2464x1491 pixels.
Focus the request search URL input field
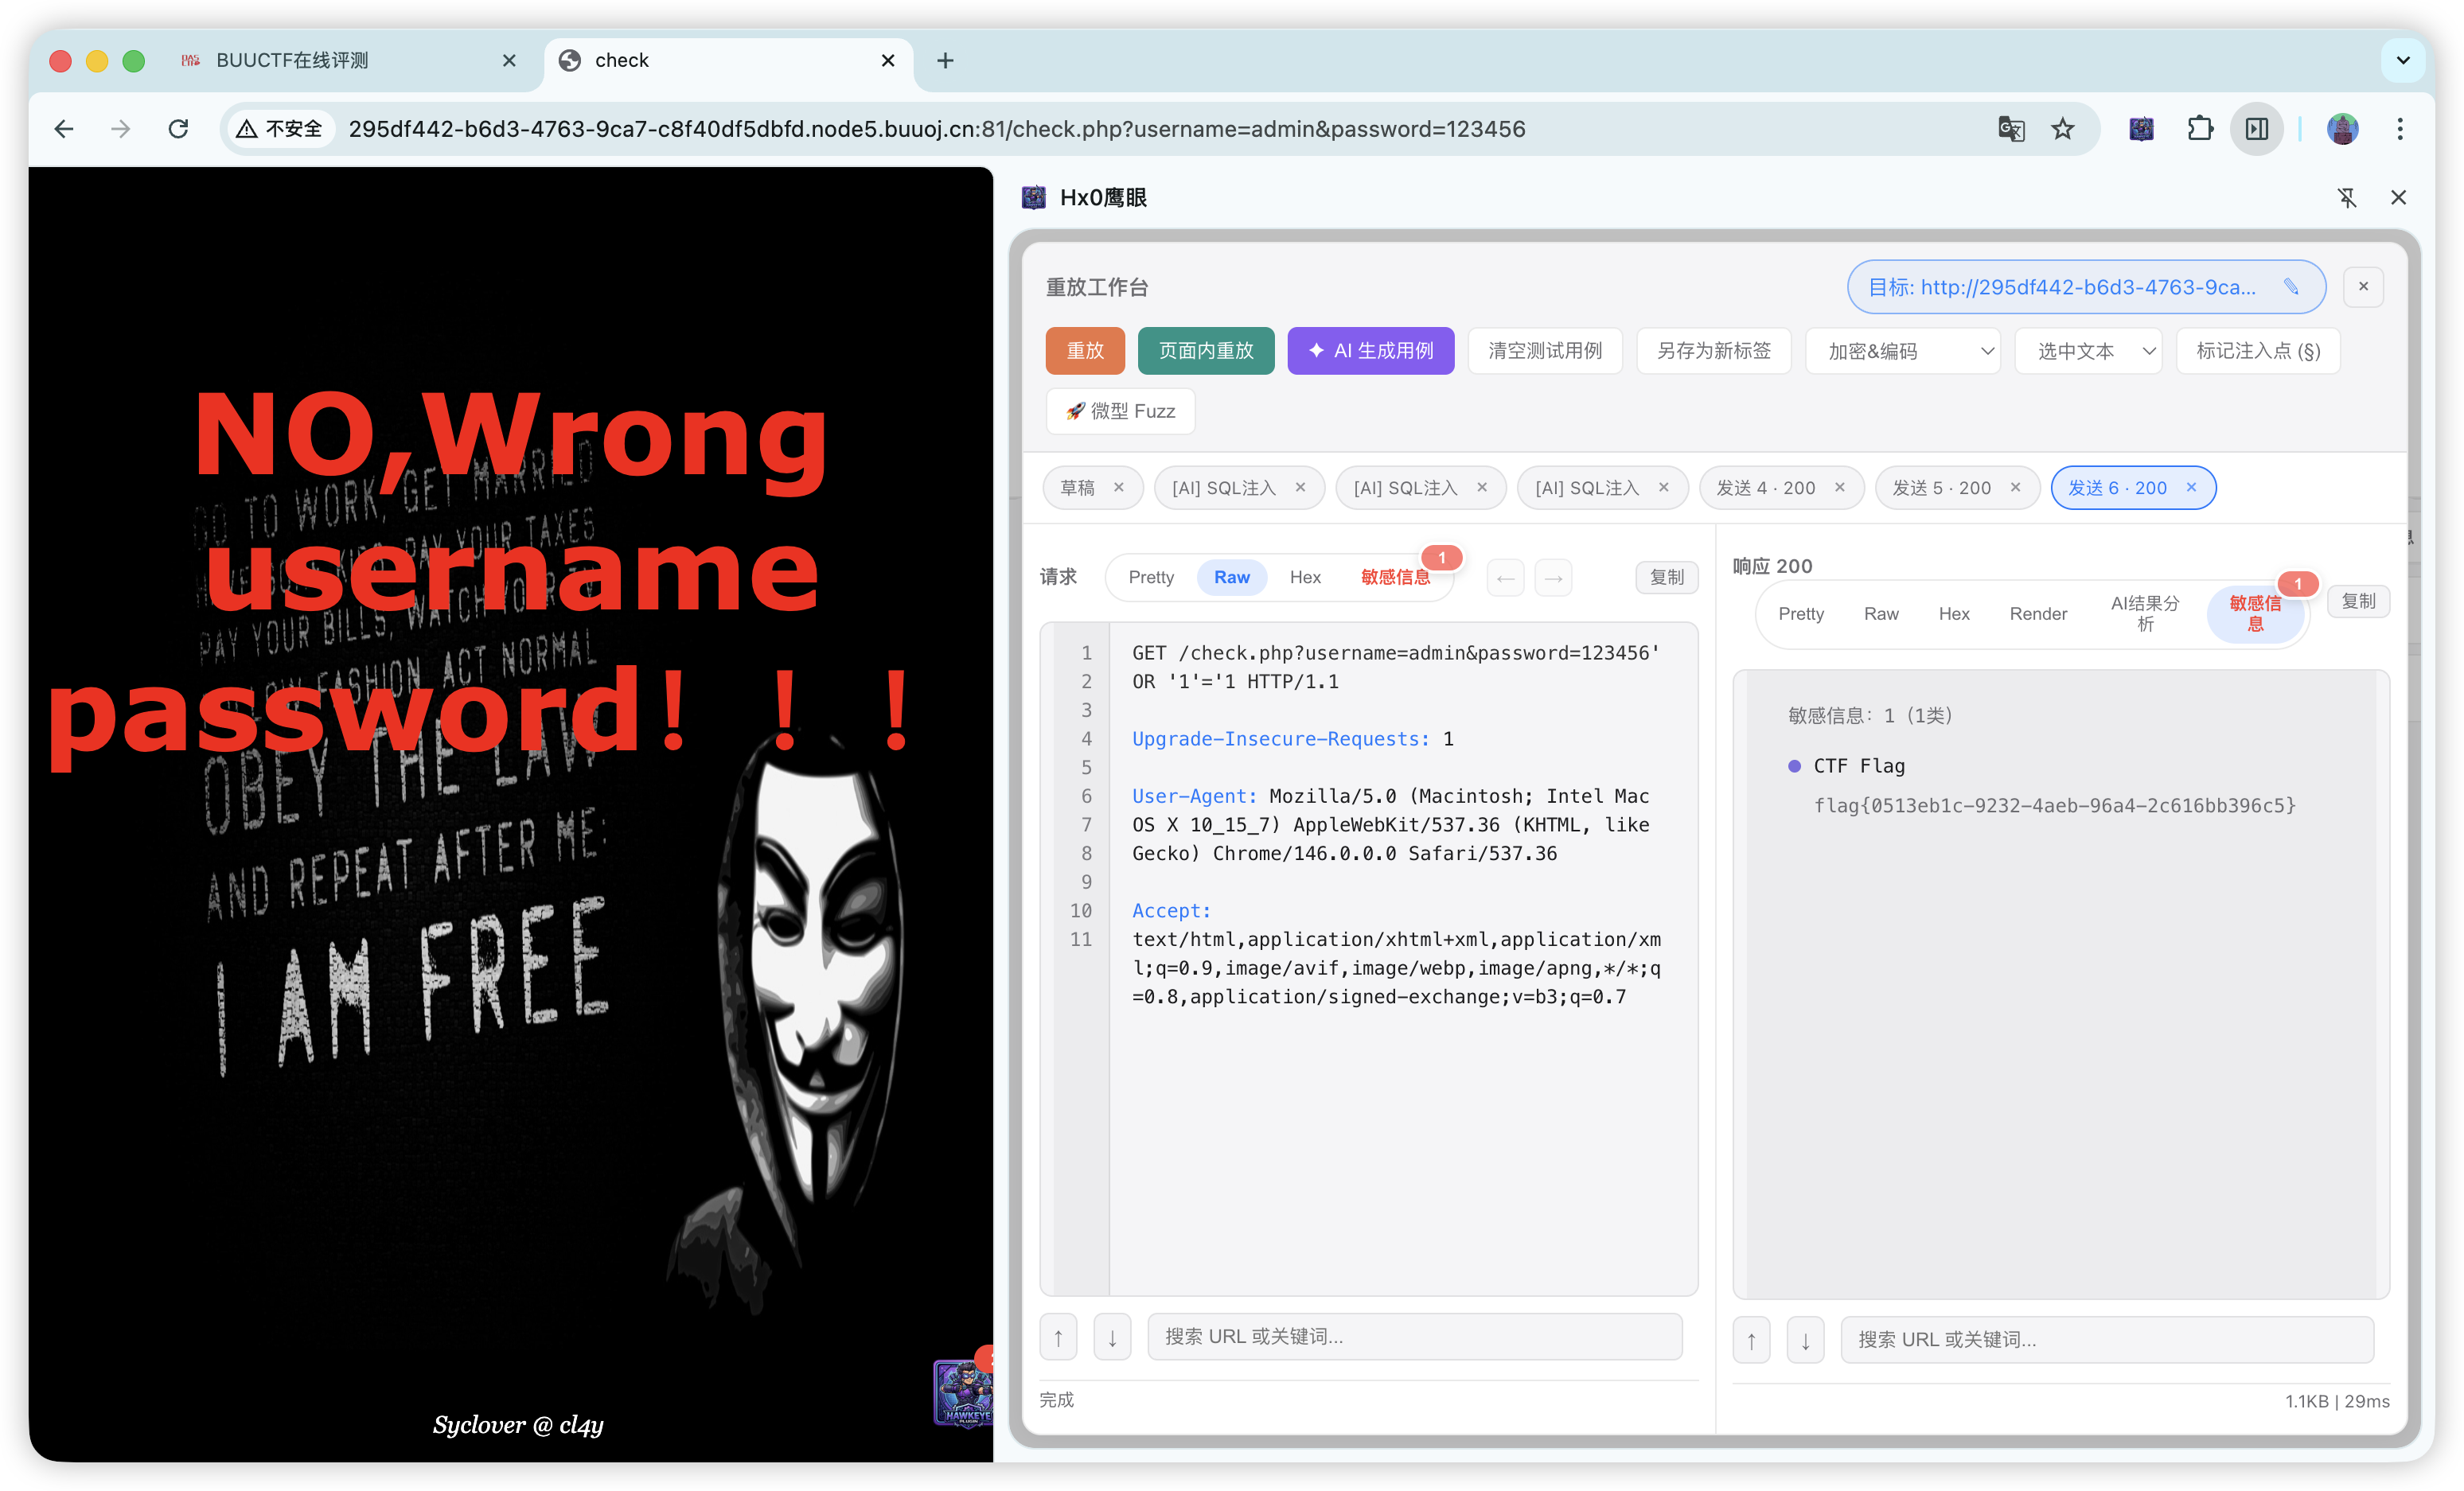click(x=1414, y=1337)
